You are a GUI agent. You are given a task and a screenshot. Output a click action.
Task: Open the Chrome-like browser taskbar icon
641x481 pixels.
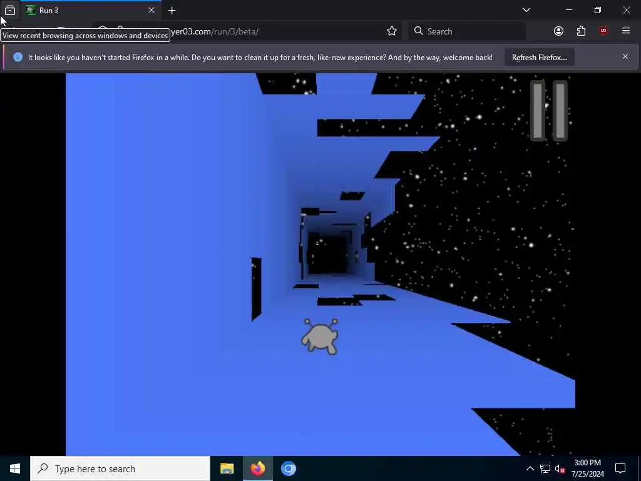point(288,468)
